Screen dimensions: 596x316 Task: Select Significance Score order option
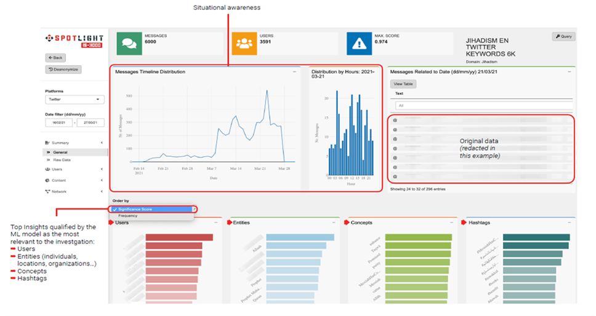tap(153, 210)
